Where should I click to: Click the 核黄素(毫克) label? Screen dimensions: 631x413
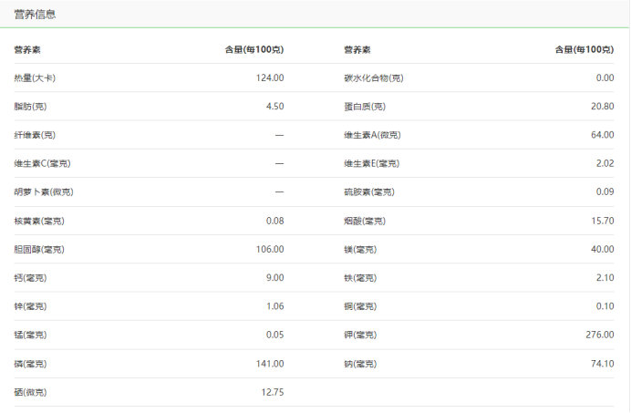tap(39, 221)
